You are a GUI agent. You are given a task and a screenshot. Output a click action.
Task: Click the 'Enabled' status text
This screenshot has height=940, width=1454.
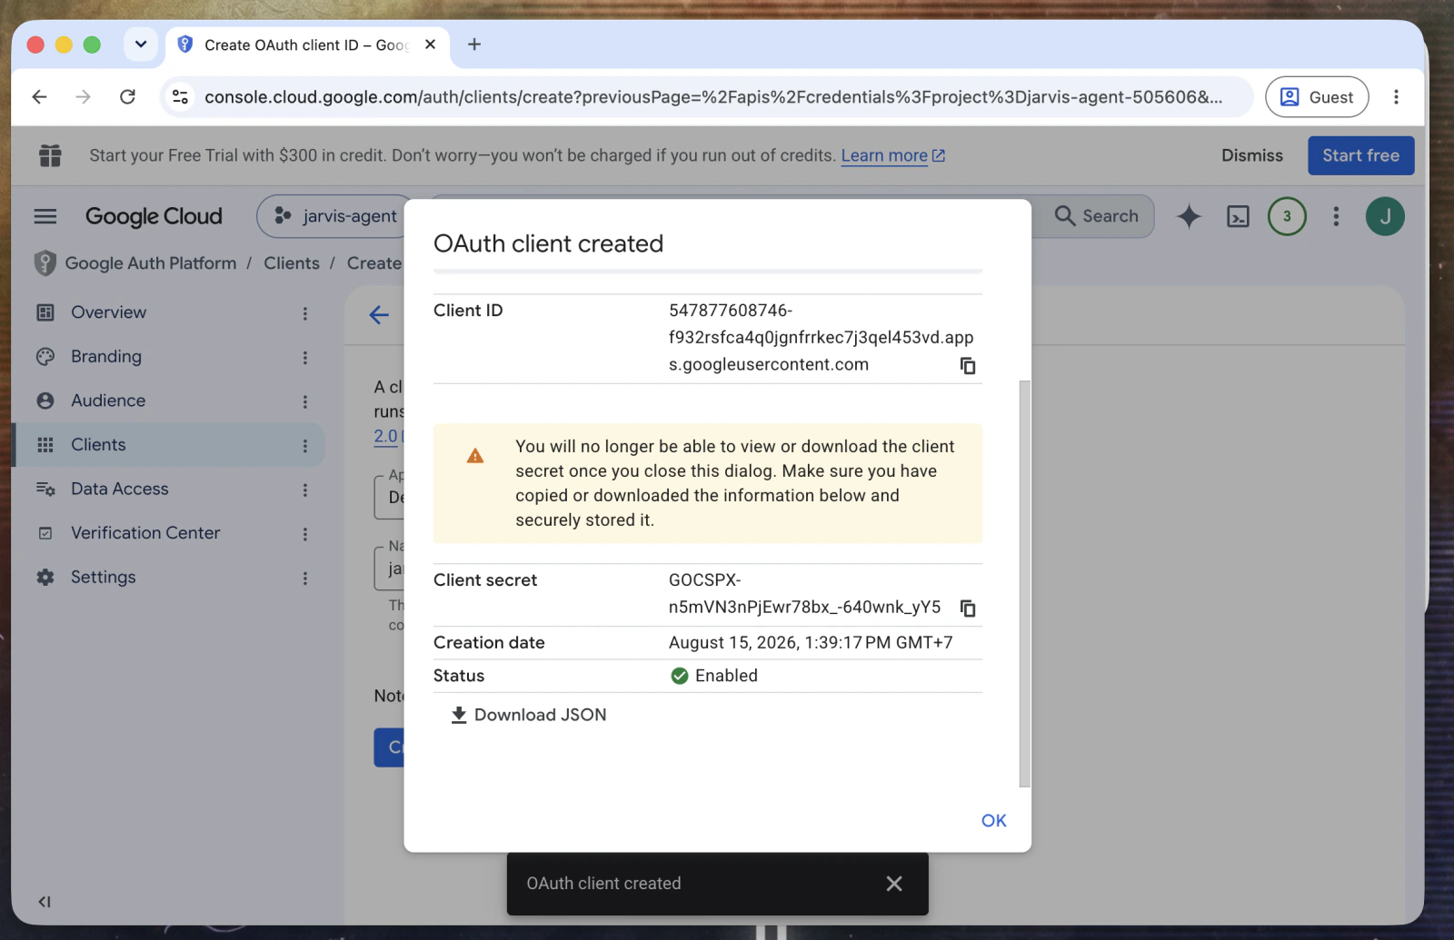(726, 676)
